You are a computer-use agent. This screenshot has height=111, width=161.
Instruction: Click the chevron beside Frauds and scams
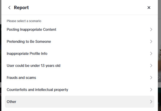coord(151,77)
